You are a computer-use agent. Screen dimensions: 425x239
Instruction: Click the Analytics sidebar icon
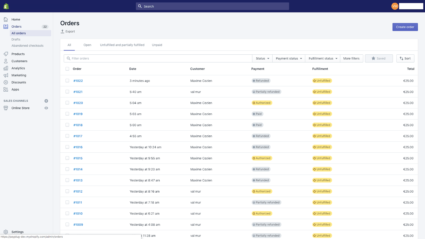tap(6, 68)
